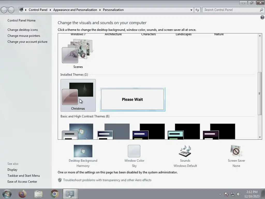Click the taskbar clock 2:12 PM

point(252,192)
